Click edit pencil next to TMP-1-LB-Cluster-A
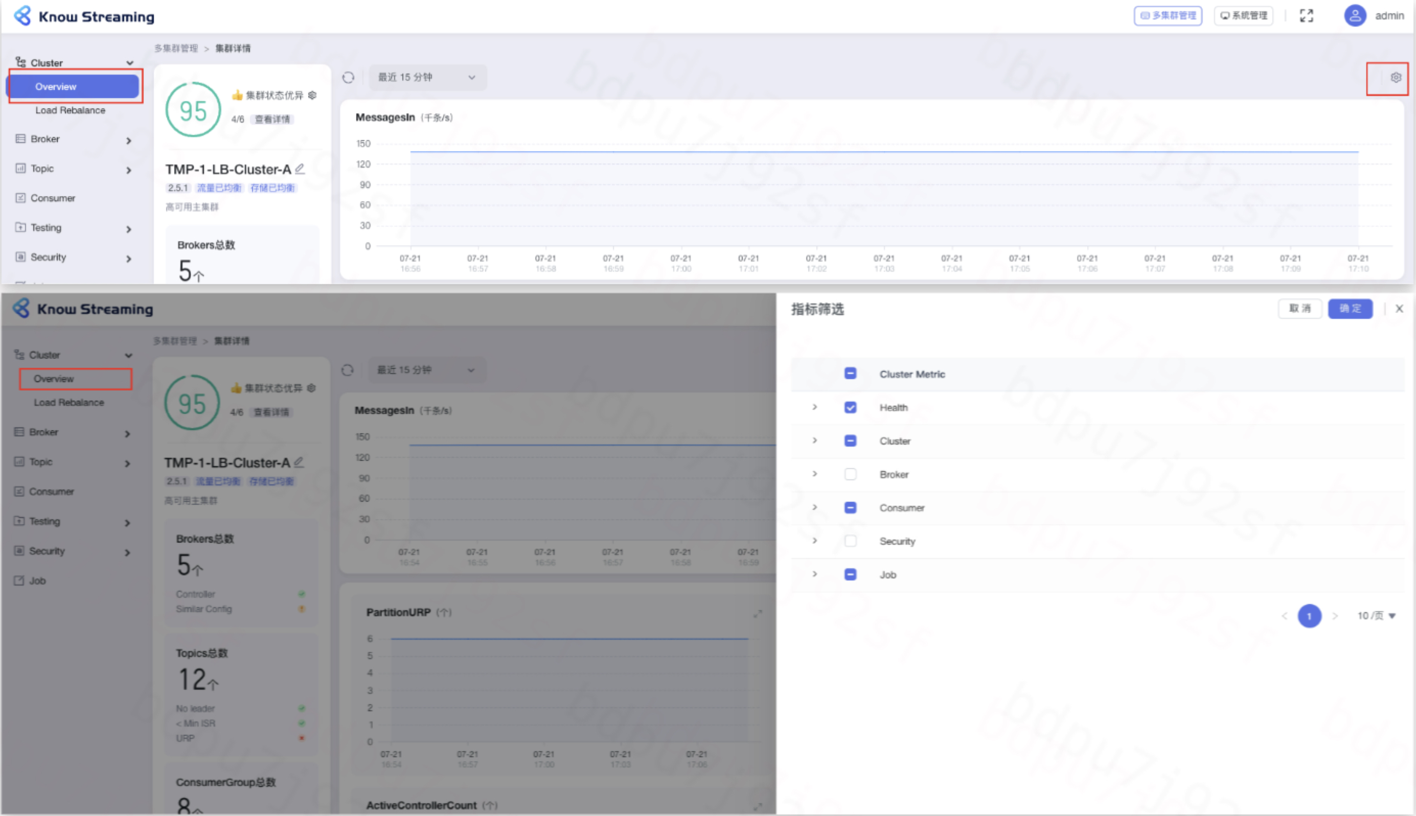The image size is (1416, 816). pos(300,169)
